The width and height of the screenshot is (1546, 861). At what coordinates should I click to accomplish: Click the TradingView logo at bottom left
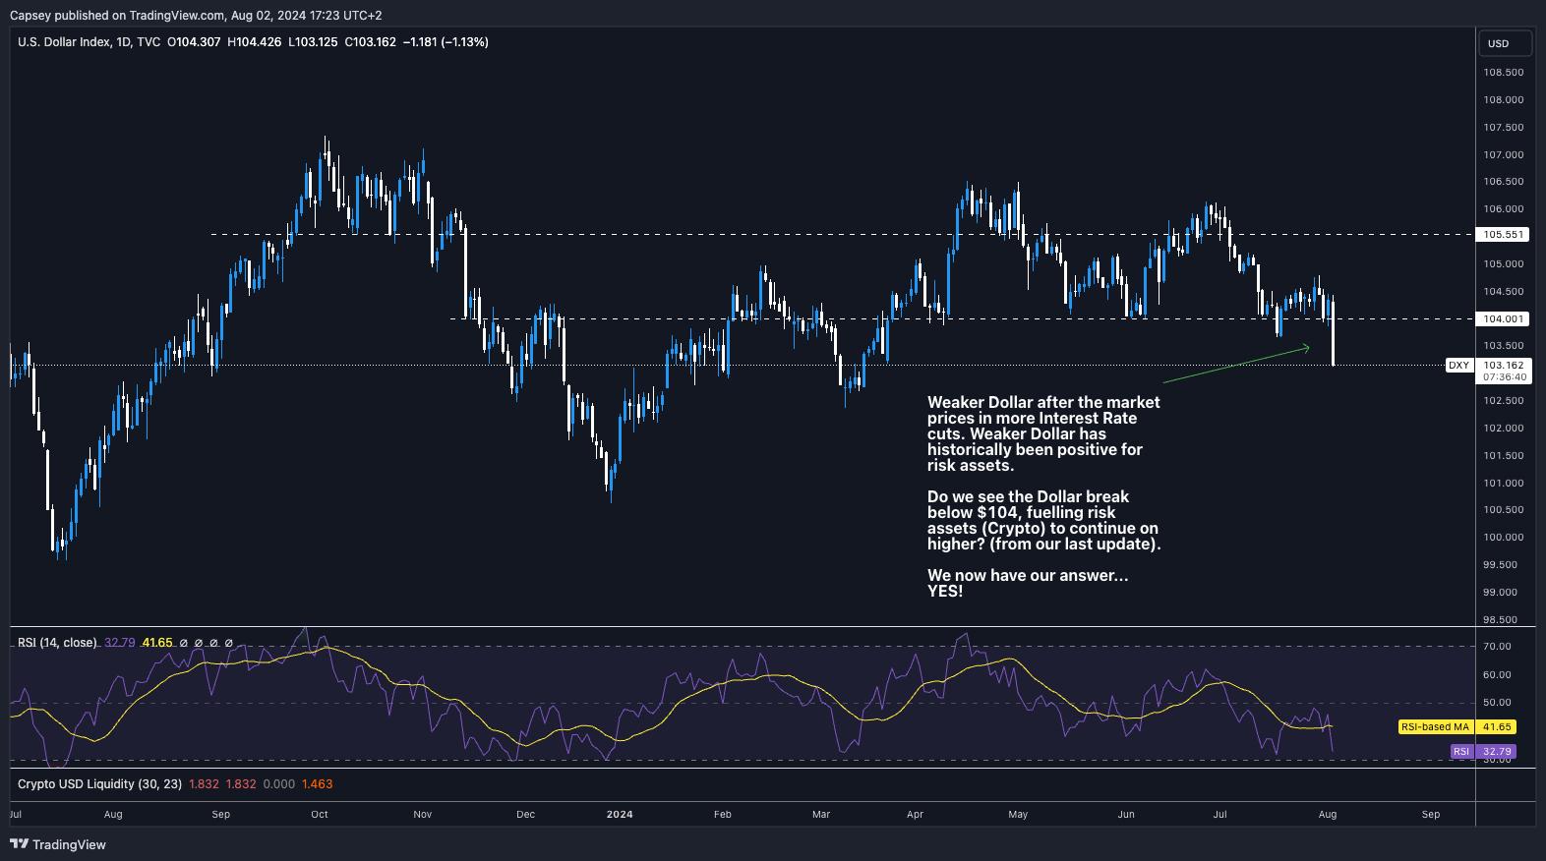point(58,844)
